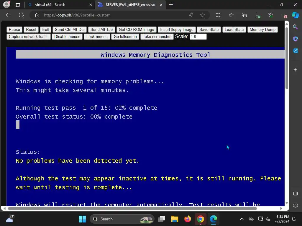Open the tab actions menu icon

(18, 5)
